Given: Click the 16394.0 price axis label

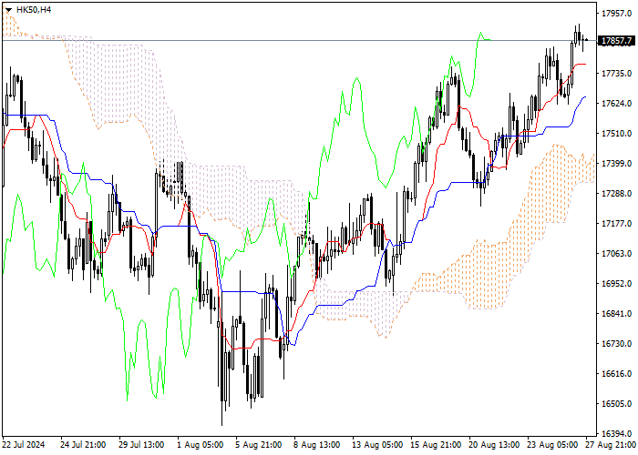Looking at the screenshot, I should [616, 434].
